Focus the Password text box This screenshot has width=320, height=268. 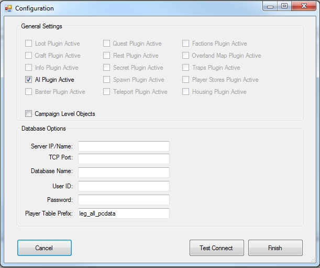[x=124, y=199]
